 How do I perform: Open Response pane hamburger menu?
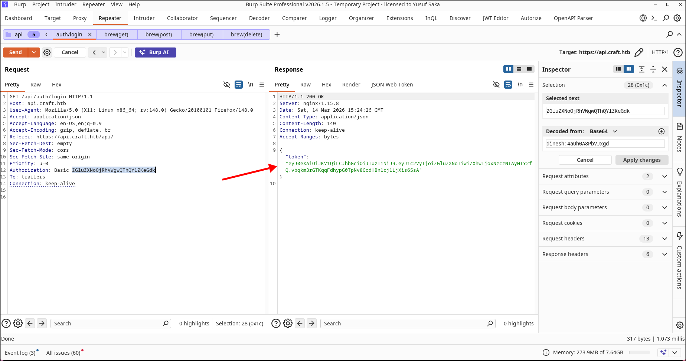[x=531, y=85]
